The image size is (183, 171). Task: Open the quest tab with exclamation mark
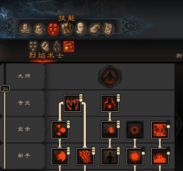67,29
